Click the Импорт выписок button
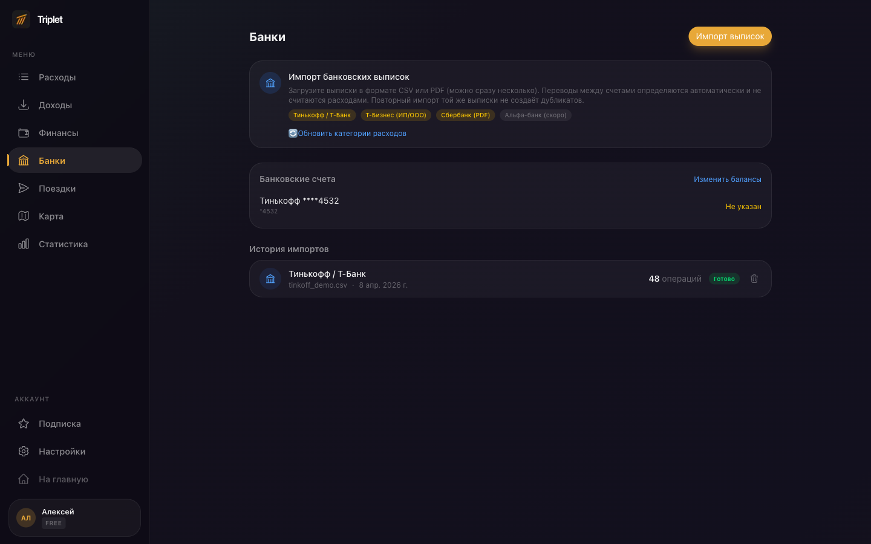Image resolution: width=871 pixels, height=544 pixels. [730, 36]
